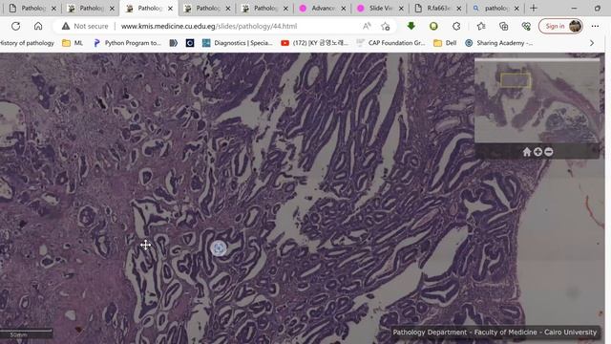Open the green download arrow extension
This screenshot has width=611, height=344.
(411, 26)
